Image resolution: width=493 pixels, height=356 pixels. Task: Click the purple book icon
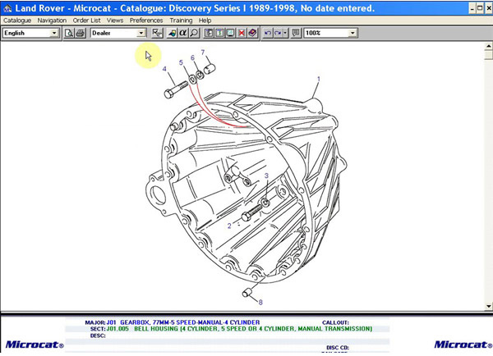252,33
